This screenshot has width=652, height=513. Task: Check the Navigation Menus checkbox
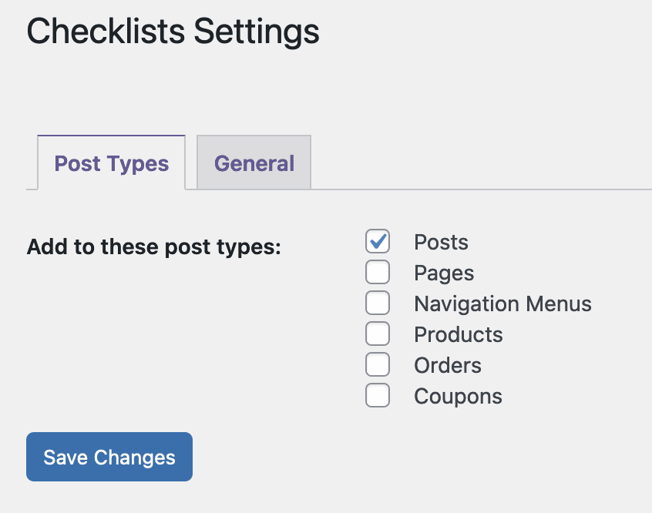point(378,303)
